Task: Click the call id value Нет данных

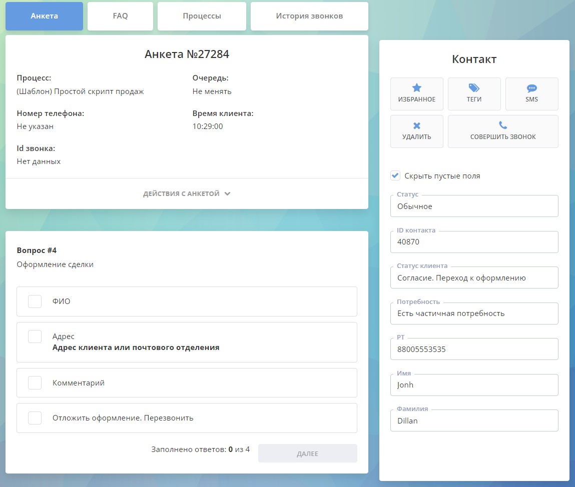Action: 39,161
